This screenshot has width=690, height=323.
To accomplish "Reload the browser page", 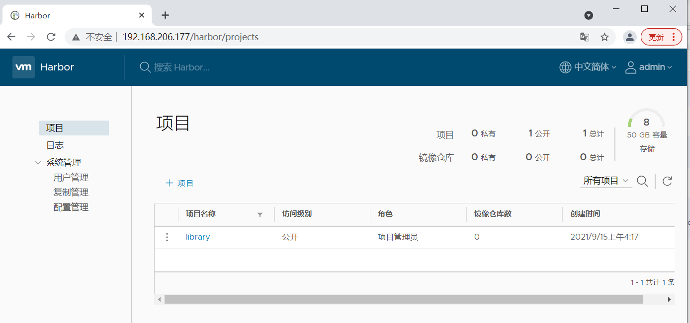I will tap(51, 37).
